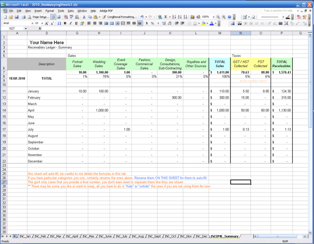Open the Data menu

click(x=71, y=11)
